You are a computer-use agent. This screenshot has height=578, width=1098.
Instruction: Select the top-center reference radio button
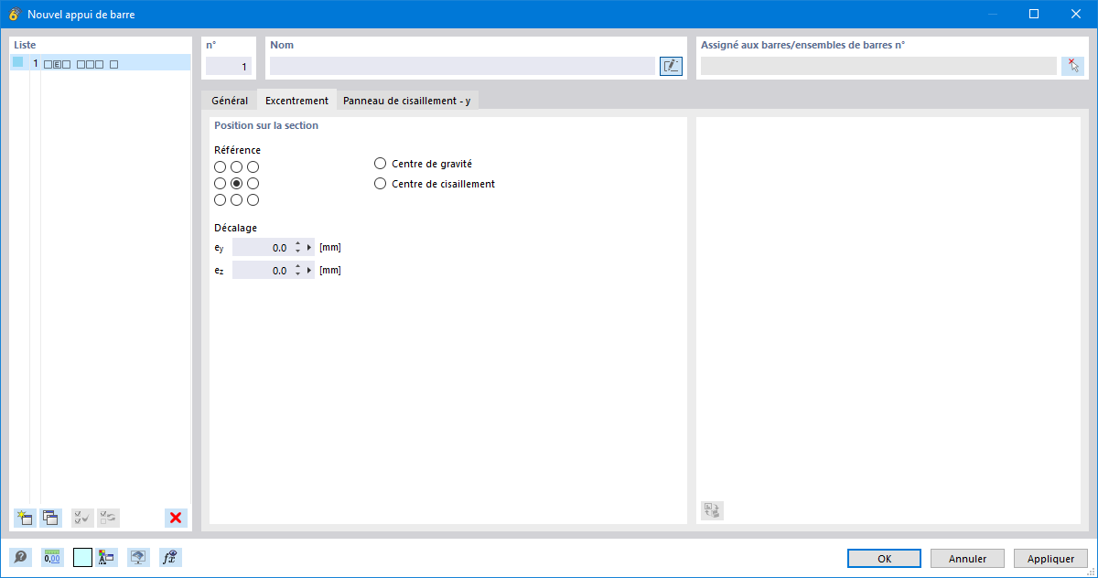coord(236,166)
